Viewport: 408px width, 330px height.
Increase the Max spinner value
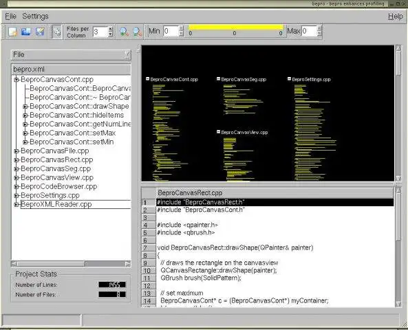tap(320, 29)
